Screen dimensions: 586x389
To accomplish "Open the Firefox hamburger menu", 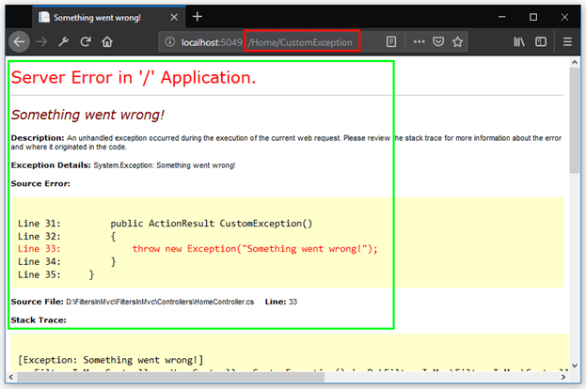I will coord(567,41).
